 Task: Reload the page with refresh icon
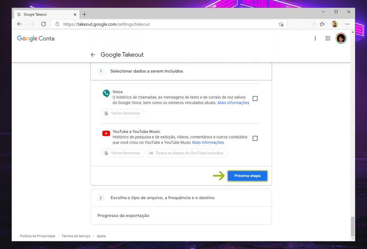(x=43, y=24)
